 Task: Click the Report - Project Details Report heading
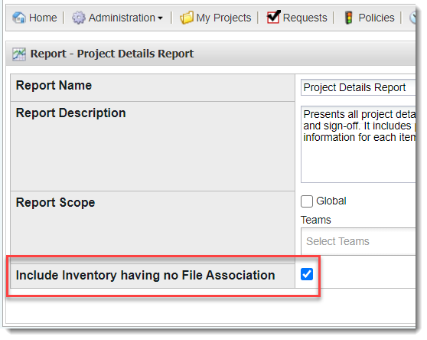click(112, 54)
